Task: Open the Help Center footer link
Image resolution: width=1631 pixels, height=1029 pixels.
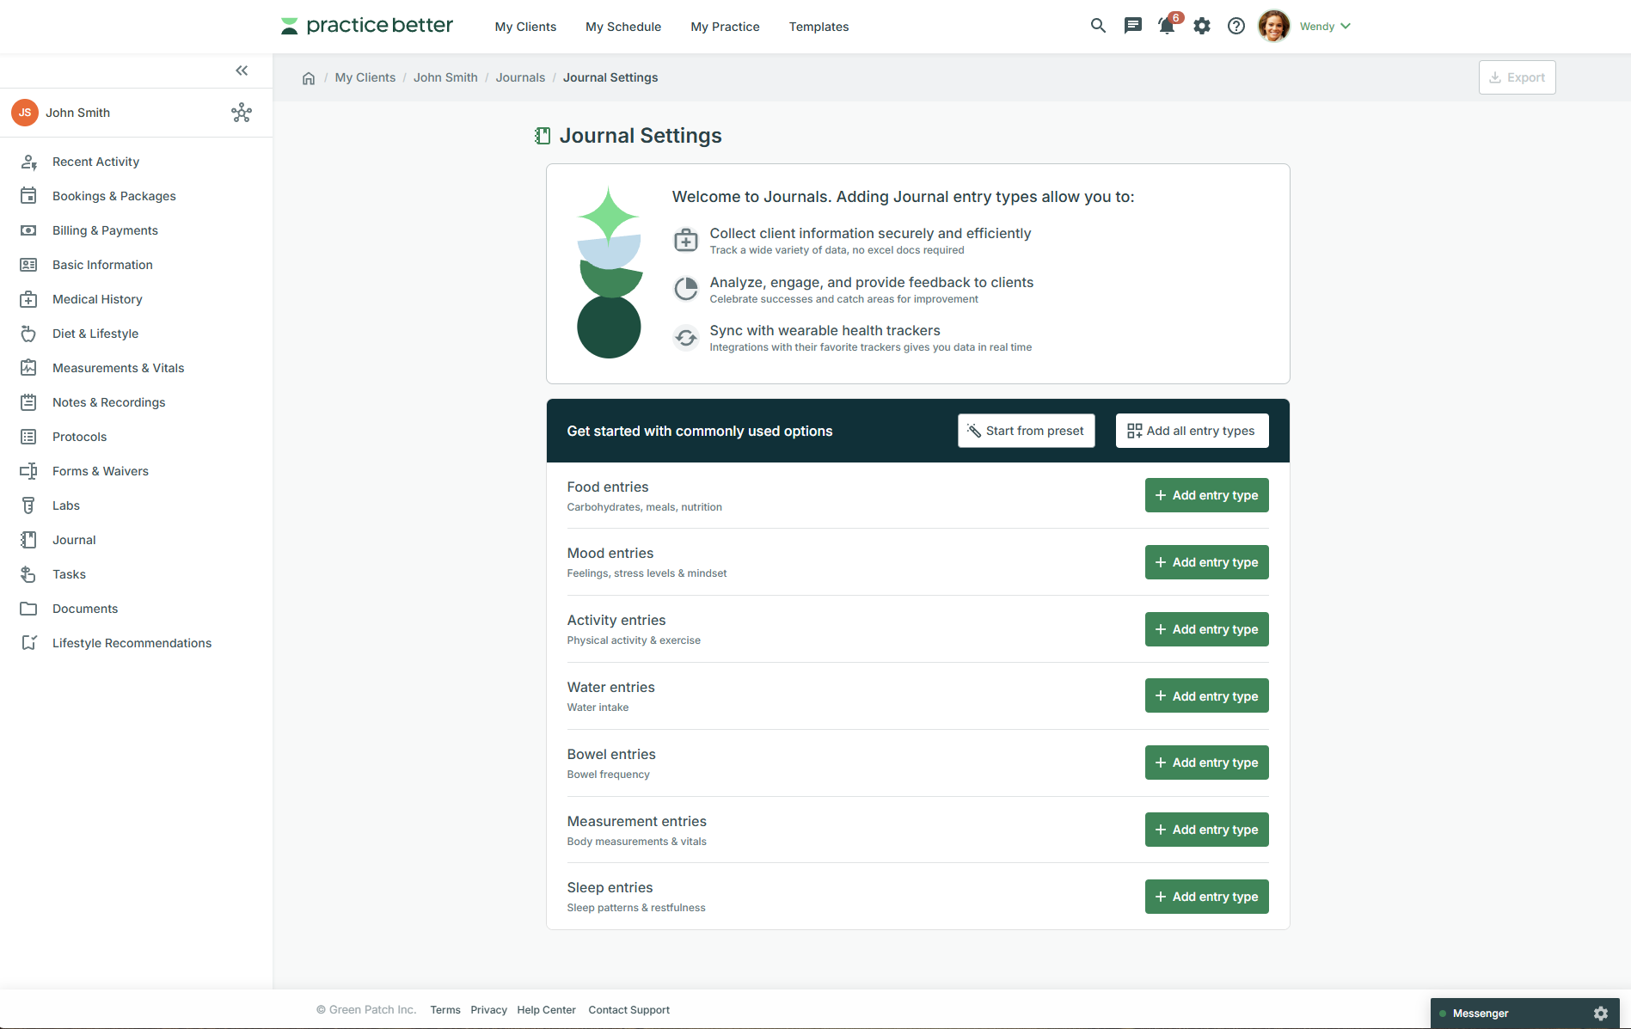Action: [x=546, y=1010]
